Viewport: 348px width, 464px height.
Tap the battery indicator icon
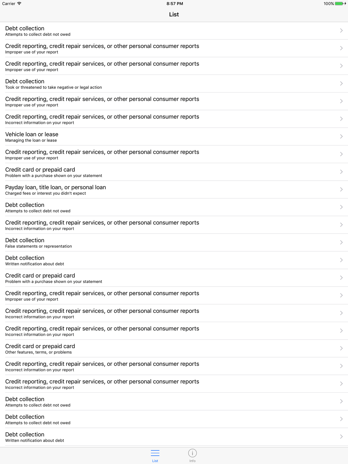point(339,3)
